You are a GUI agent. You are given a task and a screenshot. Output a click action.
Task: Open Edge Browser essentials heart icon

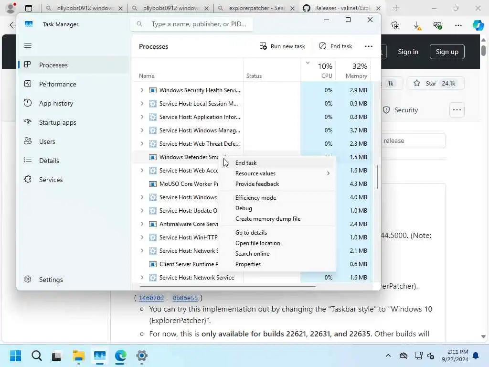click(437, 25)
